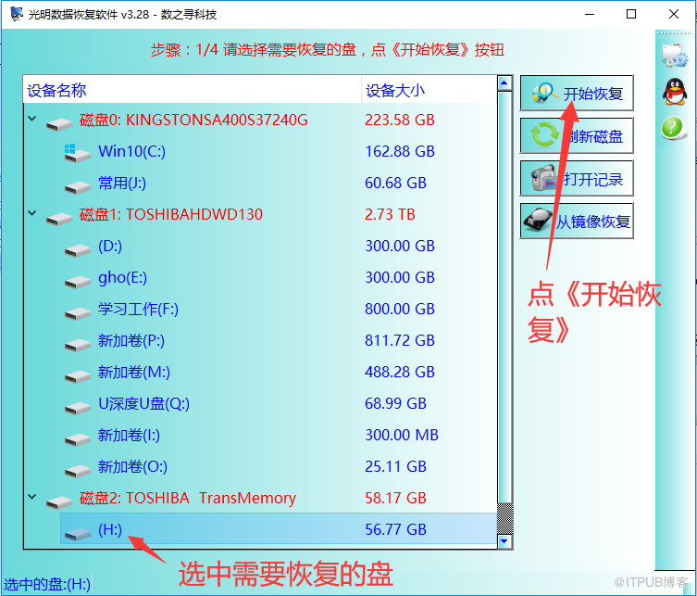Click the 488.28 GB size value
697x596 pixels.
point(400,372)
